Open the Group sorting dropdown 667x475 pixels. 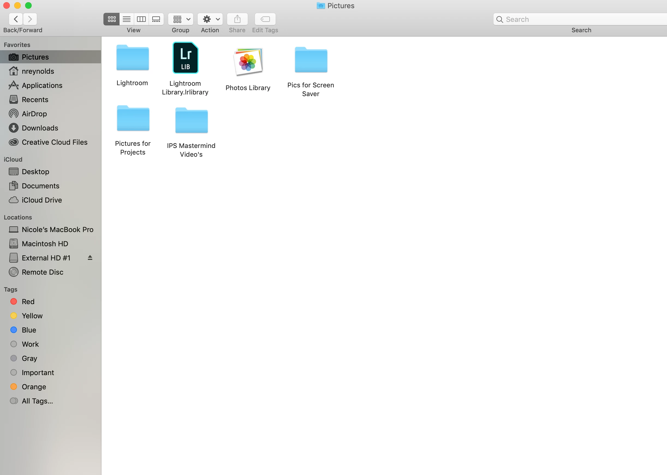click(180, 19)
